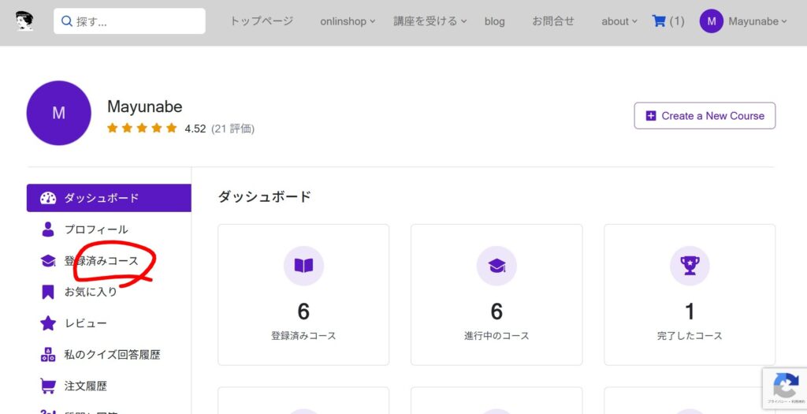Open 私のクイズ回答履歴 in sidebar
The image size is (807, 414).
[112, 355]
